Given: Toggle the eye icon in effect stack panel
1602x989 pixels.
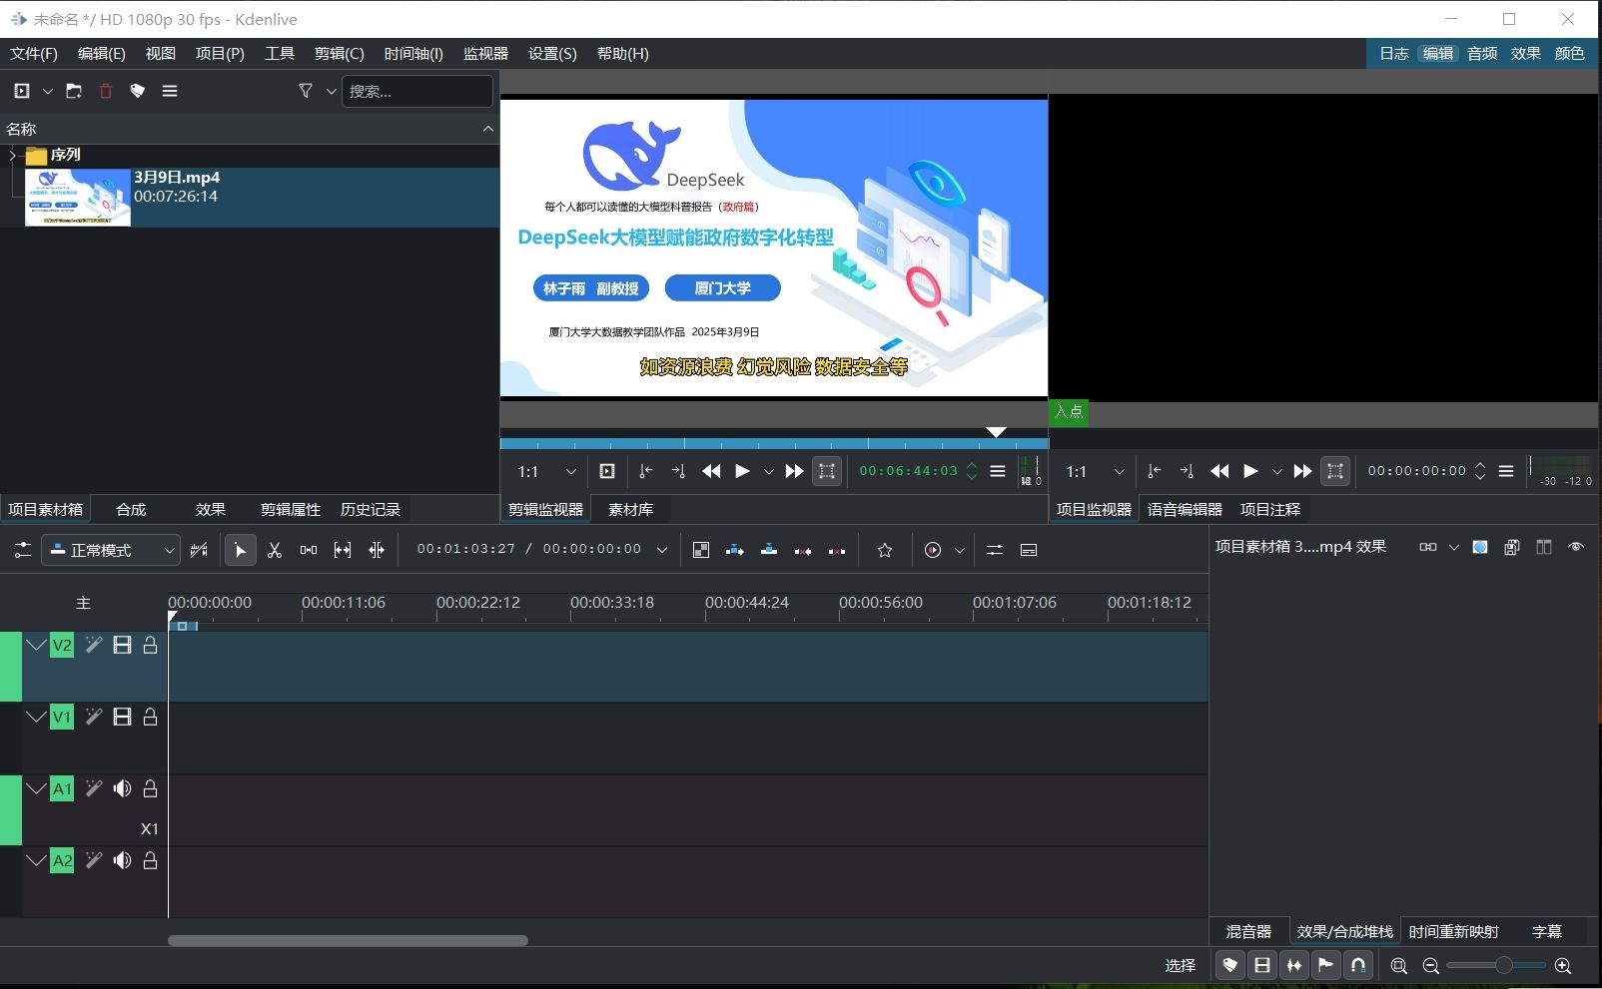Looking at the screenshot, I should tap(1576, 547).
